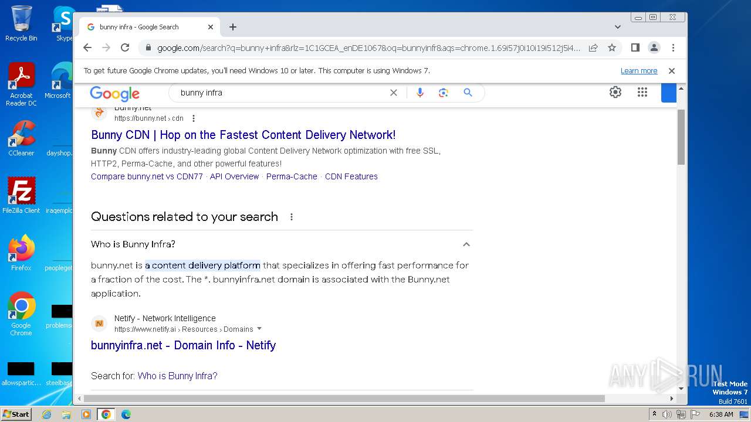The height and width of the screenshot is (422, 751).
Task: Open the tab search dropdown arrow
Action: tap(618, 27)
